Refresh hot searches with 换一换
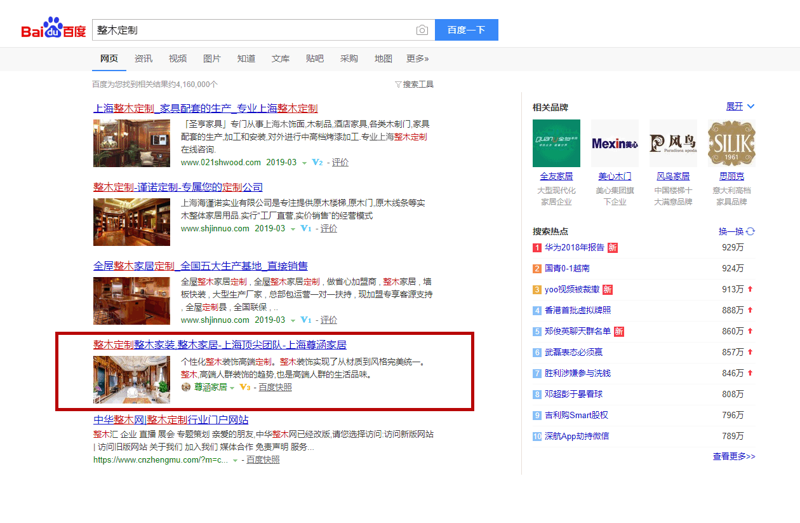Image resolution: width=800 pixels, height=523 pixels. 737,231
